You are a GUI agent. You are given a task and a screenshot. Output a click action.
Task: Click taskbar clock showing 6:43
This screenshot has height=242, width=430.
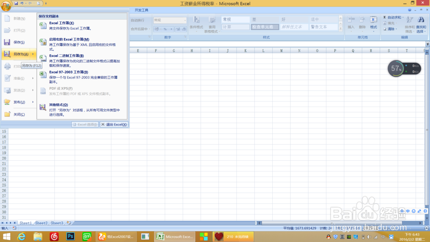point(412,237)
